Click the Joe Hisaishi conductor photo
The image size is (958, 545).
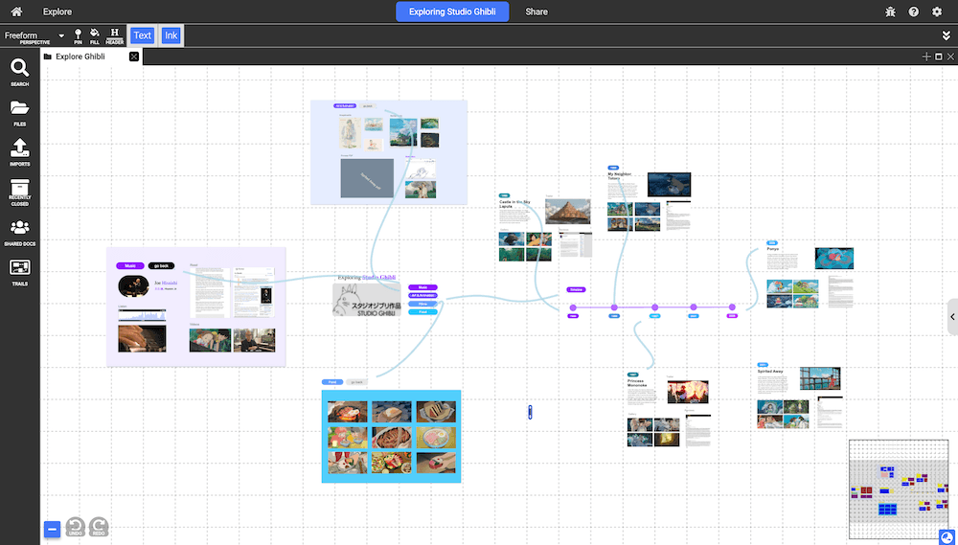click(133, 286)
